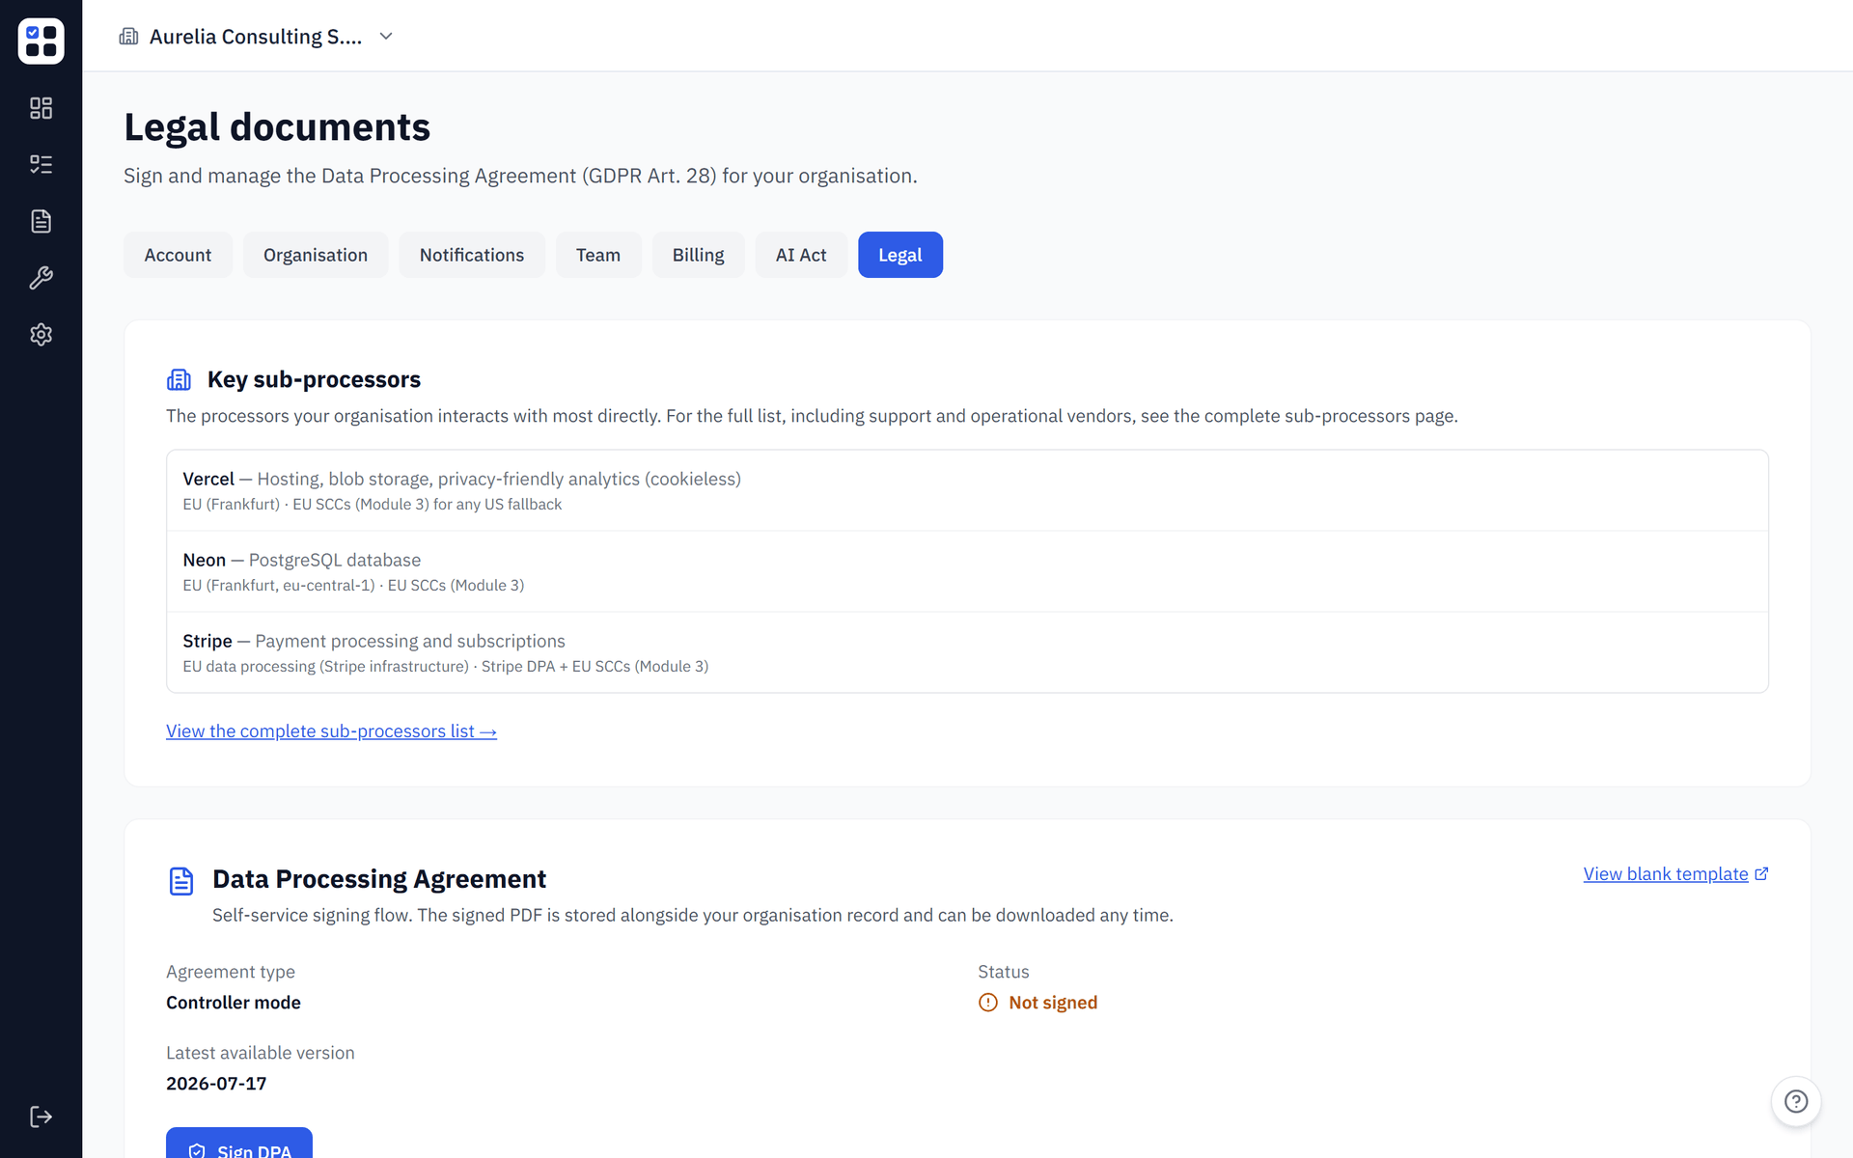Open the Billing tab

(x=699, y=255)
